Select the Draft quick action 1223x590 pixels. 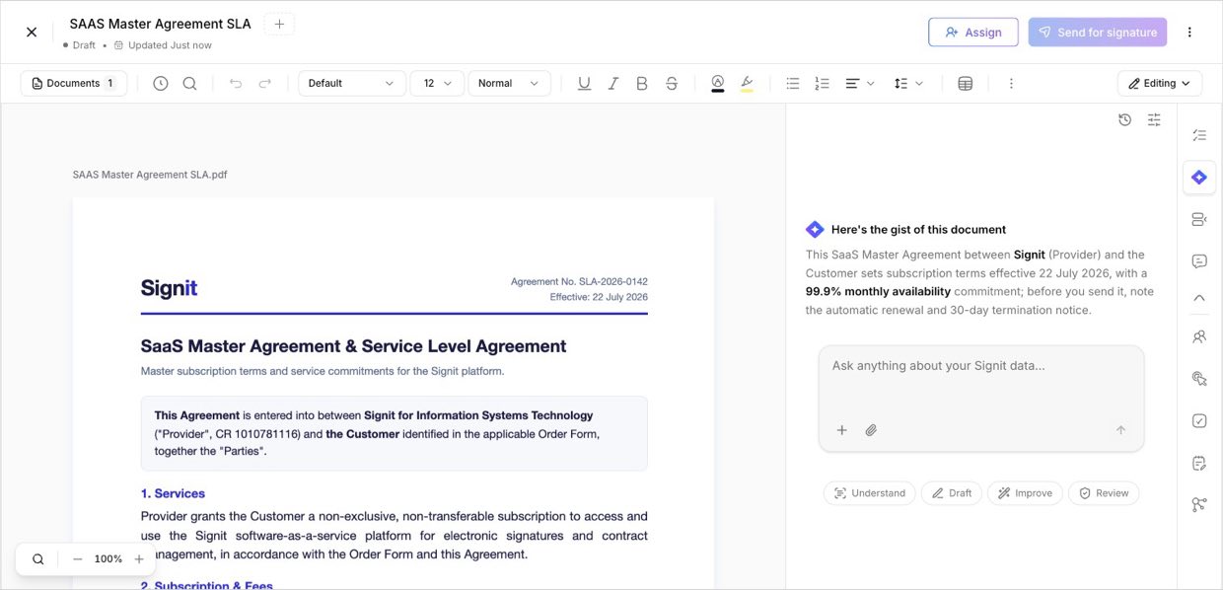click(x=951, y=493)
